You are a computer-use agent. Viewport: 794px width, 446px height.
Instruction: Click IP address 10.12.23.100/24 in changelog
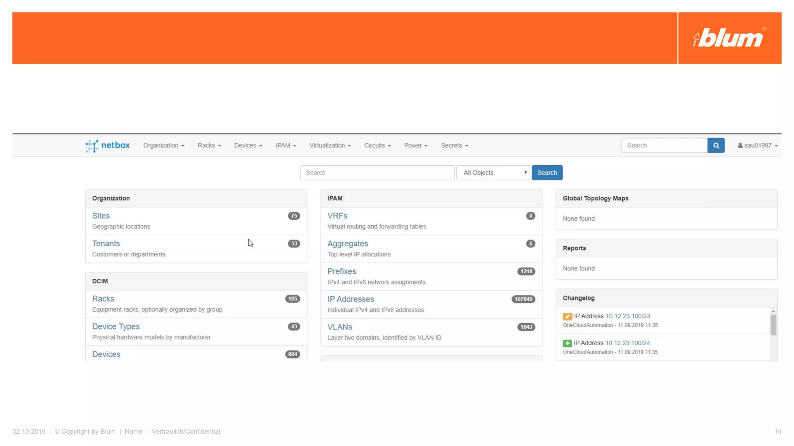[628, 316]
